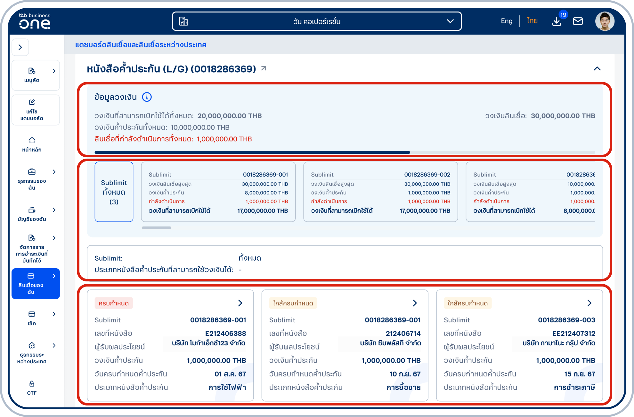The width and height of the screenshot is (634, 417).
Task: Open user profile avatar
Action: click(605, 21)
